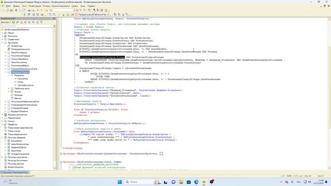Screen dimensions: 331x186
Task: Click the Add green plus icon in configuration panel
Action: (x=13, y=22)
